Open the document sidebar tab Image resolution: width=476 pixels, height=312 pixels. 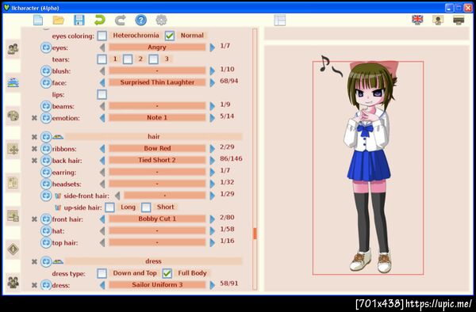pyautogui.click(x=13, y=183)
